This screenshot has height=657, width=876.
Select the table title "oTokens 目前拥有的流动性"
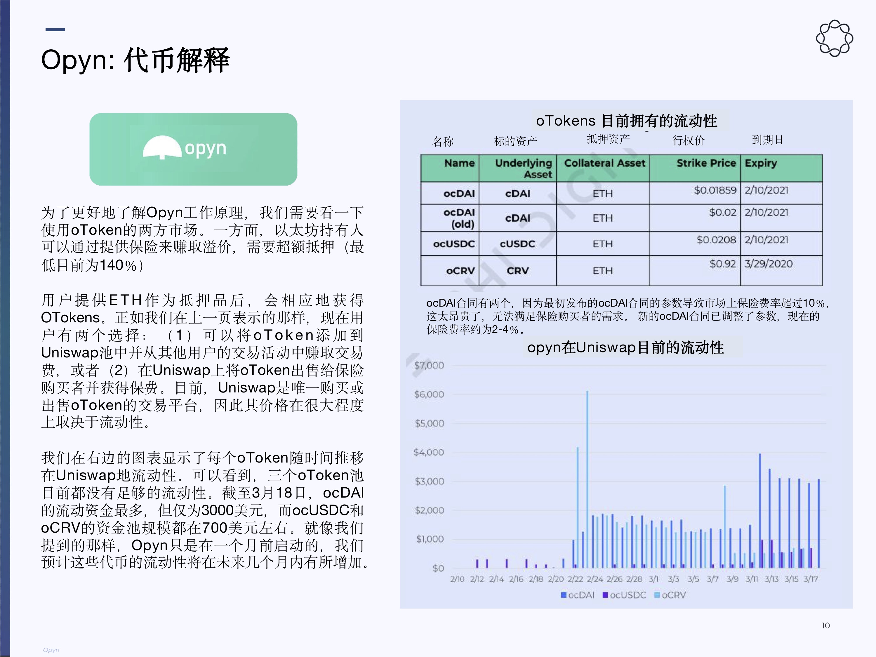coord(627,121)
